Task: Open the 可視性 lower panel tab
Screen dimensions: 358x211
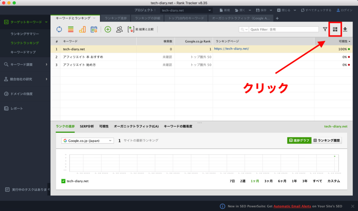Action: coord(104,126)
